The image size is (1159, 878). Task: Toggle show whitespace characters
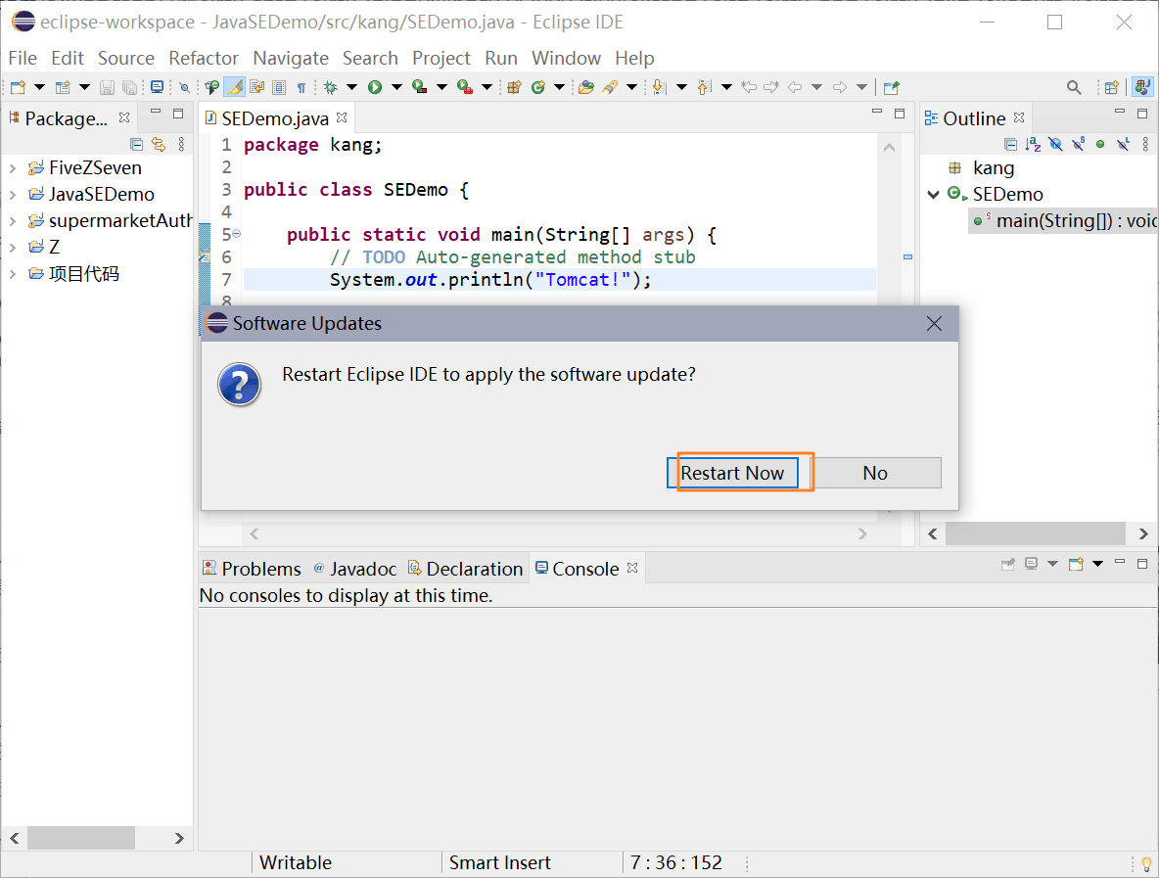(303, 86)
